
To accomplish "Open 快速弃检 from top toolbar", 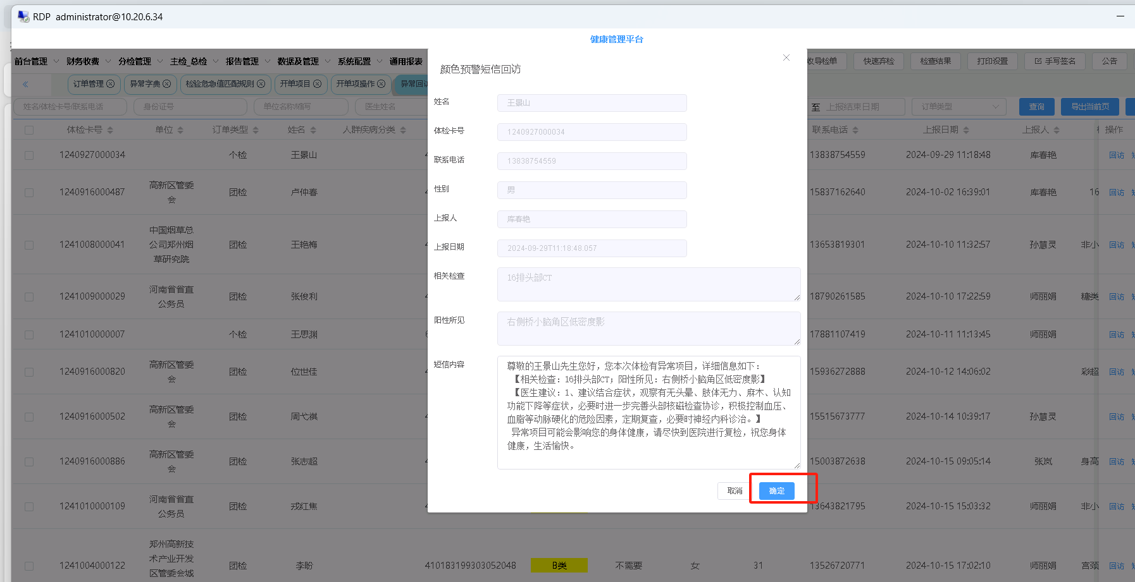I will tap(879, 61).
